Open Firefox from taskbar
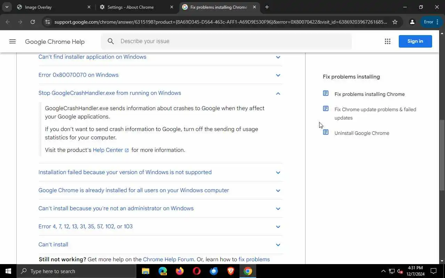 pos(180,271)
